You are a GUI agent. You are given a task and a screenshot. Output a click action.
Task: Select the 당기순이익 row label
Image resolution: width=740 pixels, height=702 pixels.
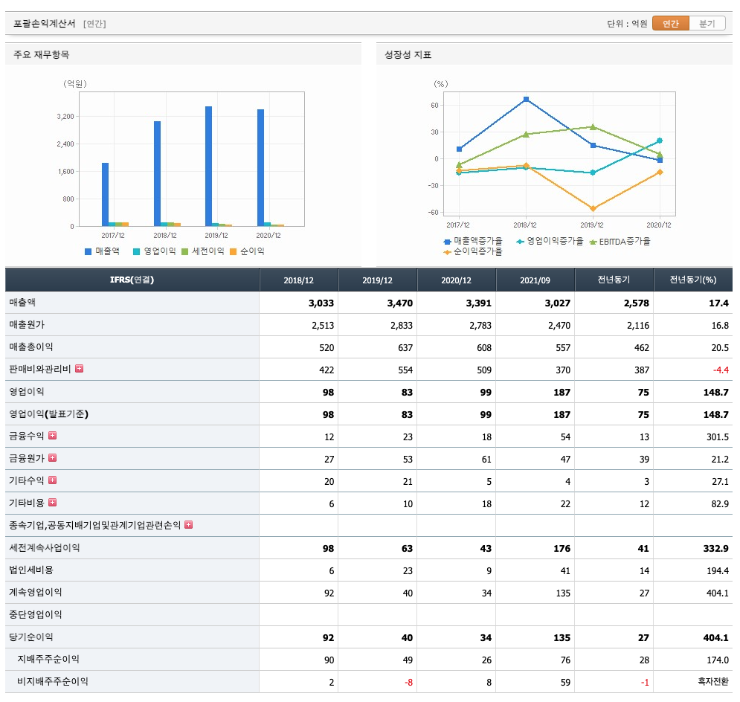tap(31, 637)
